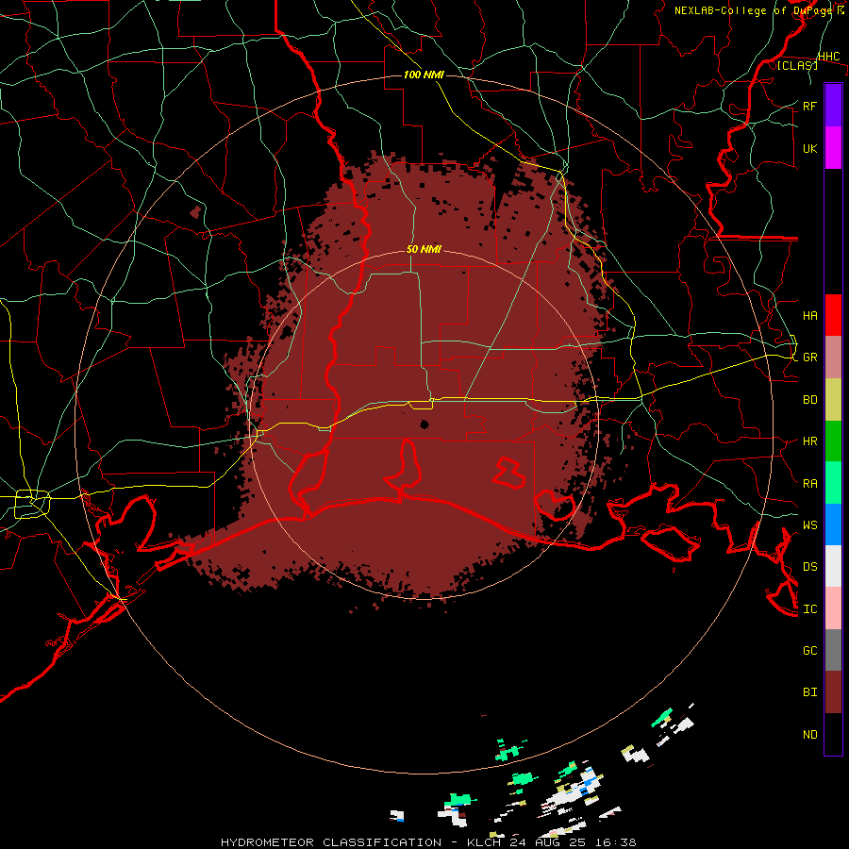
Task: Click the '50 NMI' range ring label
Action: click(424, 249)
